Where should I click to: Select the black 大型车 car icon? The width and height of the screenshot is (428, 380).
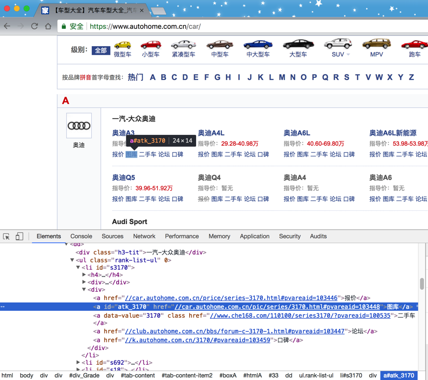click(299, 44)
